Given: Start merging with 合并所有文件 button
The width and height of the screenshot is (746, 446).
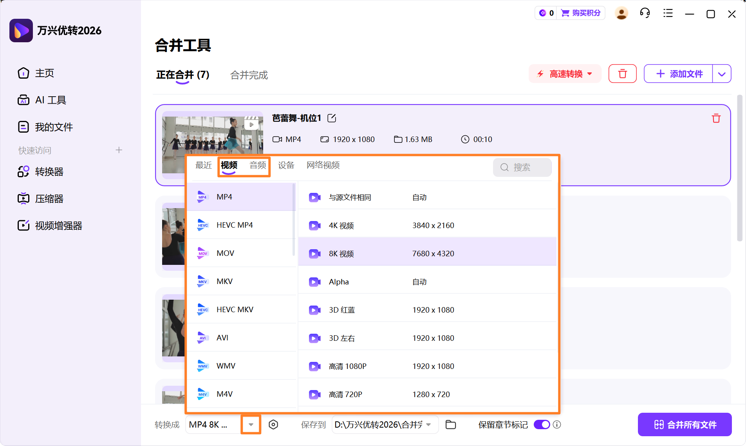Looking at the screenshot, I should 685,424.
